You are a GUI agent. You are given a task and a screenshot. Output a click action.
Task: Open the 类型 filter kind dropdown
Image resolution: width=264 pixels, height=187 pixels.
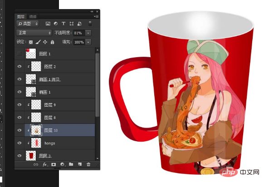click(x=28, y=24)
